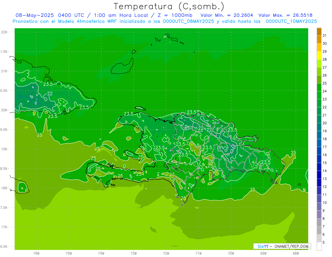The width and height of the screenshot is (332, 257).
Task: Pick the orange legend swatch between 30 and 31
Action: pos(319,39)
